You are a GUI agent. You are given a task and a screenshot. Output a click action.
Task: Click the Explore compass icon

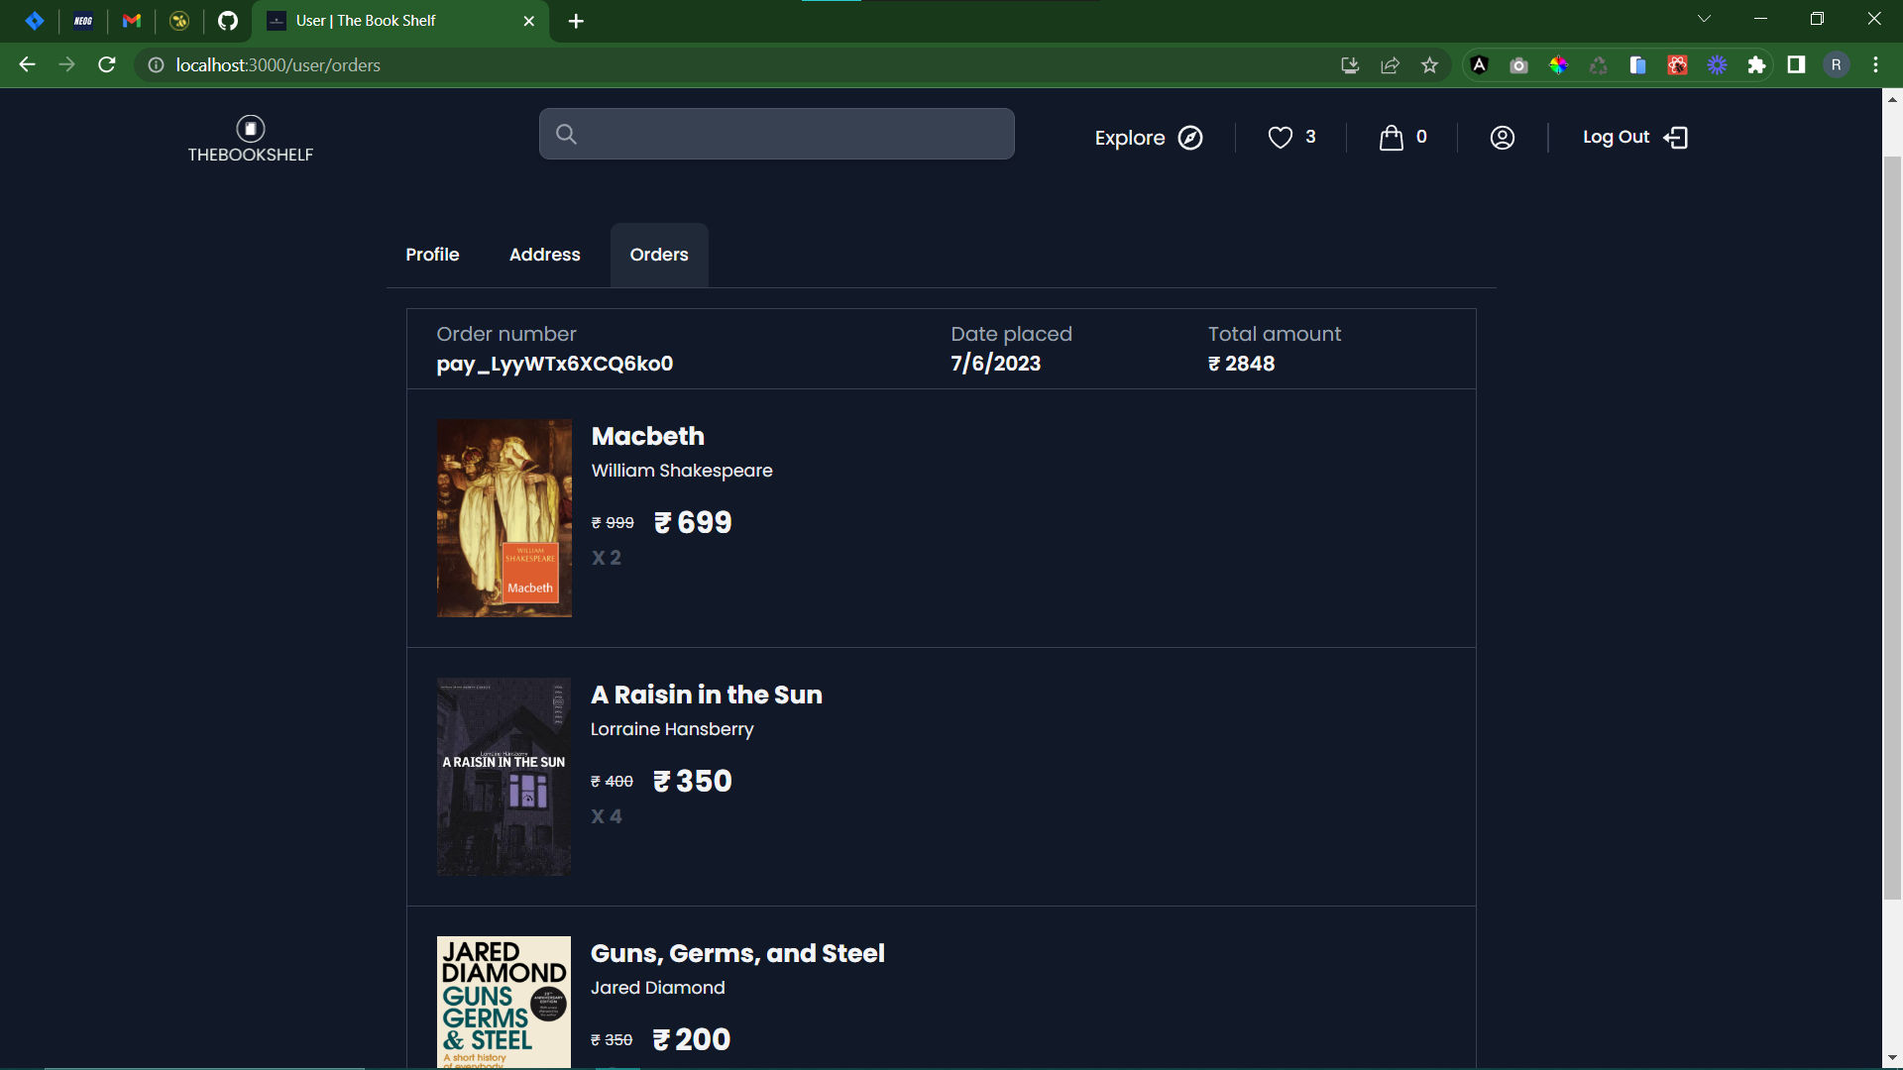(x=1190, y=137)
